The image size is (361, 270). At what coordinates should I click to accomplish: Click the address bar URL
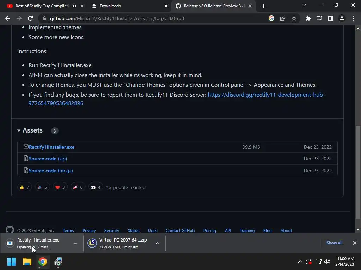click(x=117, y=18)
